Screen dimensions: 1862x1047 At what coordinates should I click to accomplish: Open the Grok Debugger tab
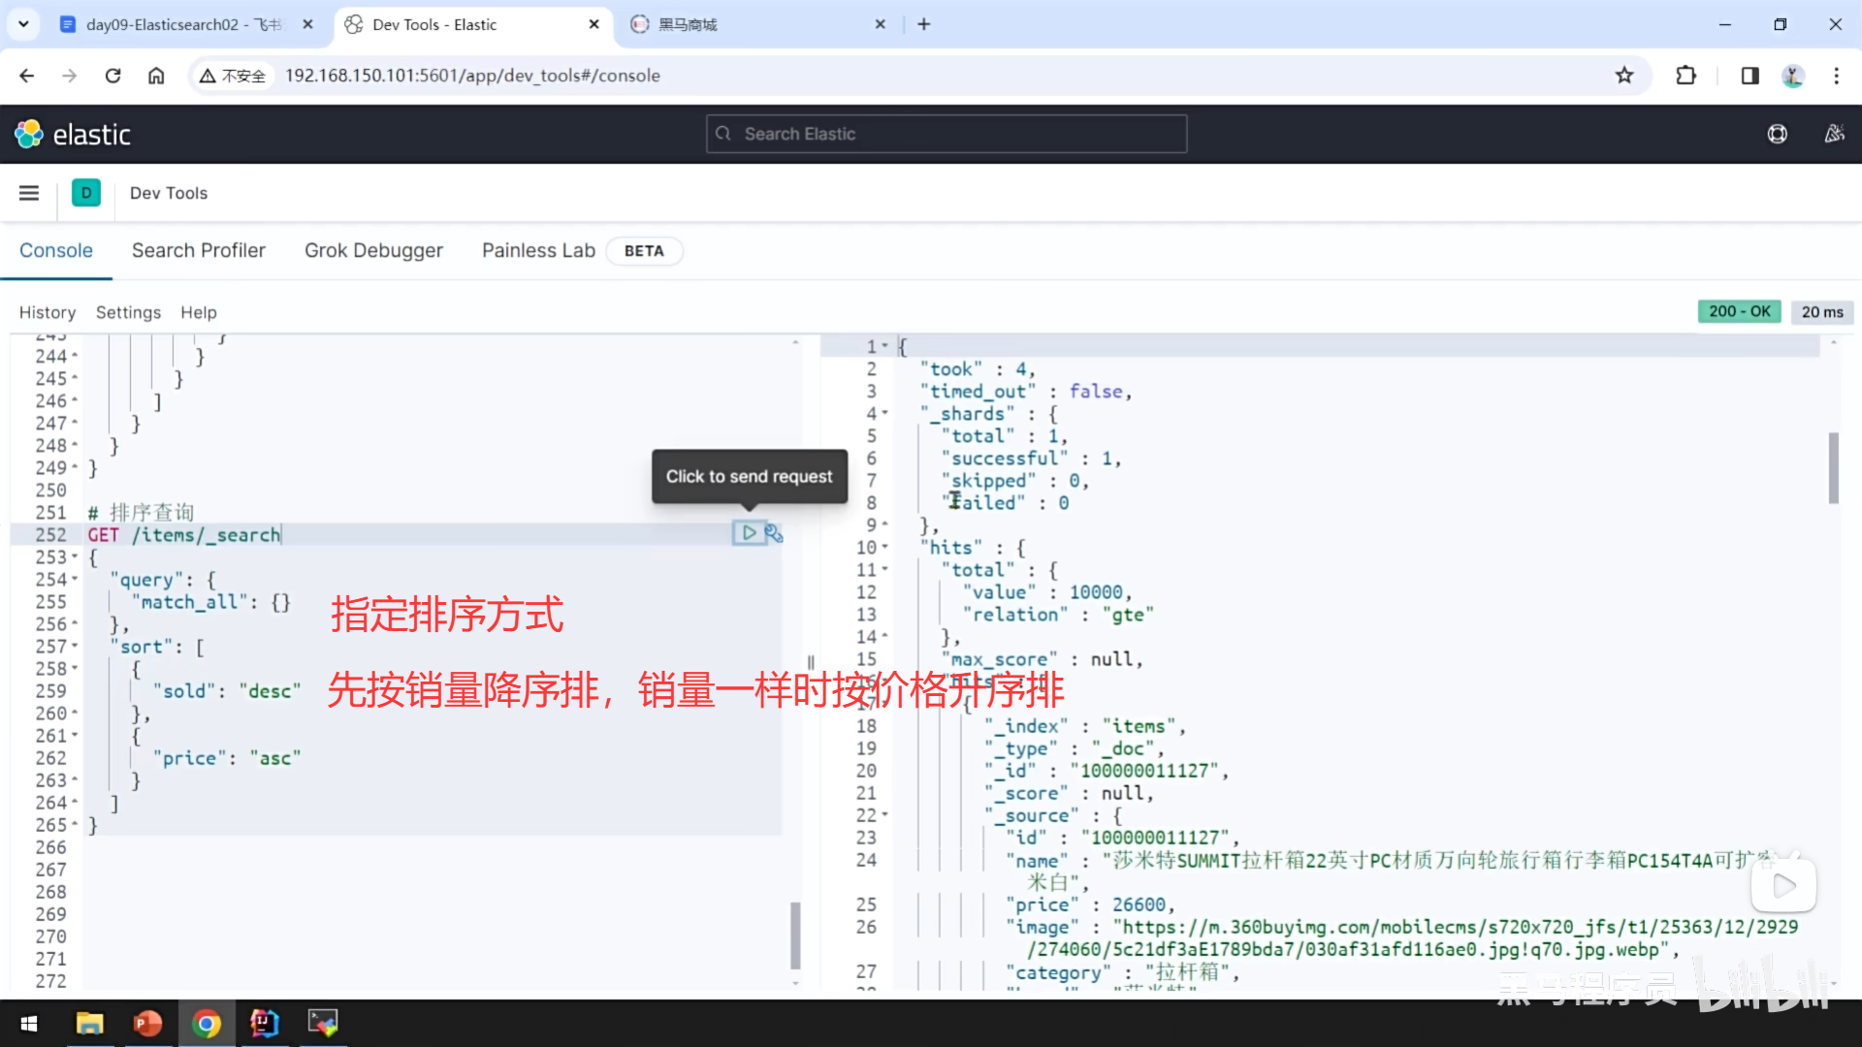coord(373,250)
